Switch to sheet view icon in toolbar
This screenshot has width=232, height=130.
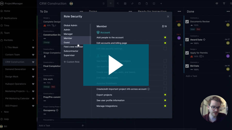[125, 4]
